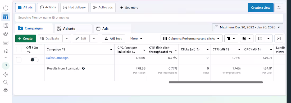Select the All ads filter

point(25,8)
